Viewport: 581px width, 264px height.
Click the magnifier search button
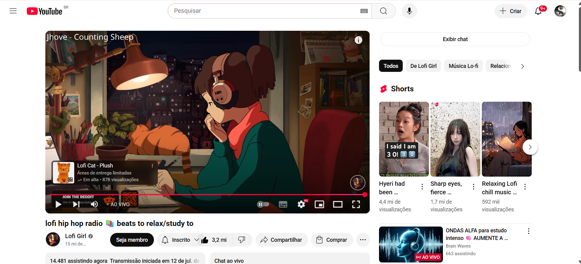click(384, 11)
